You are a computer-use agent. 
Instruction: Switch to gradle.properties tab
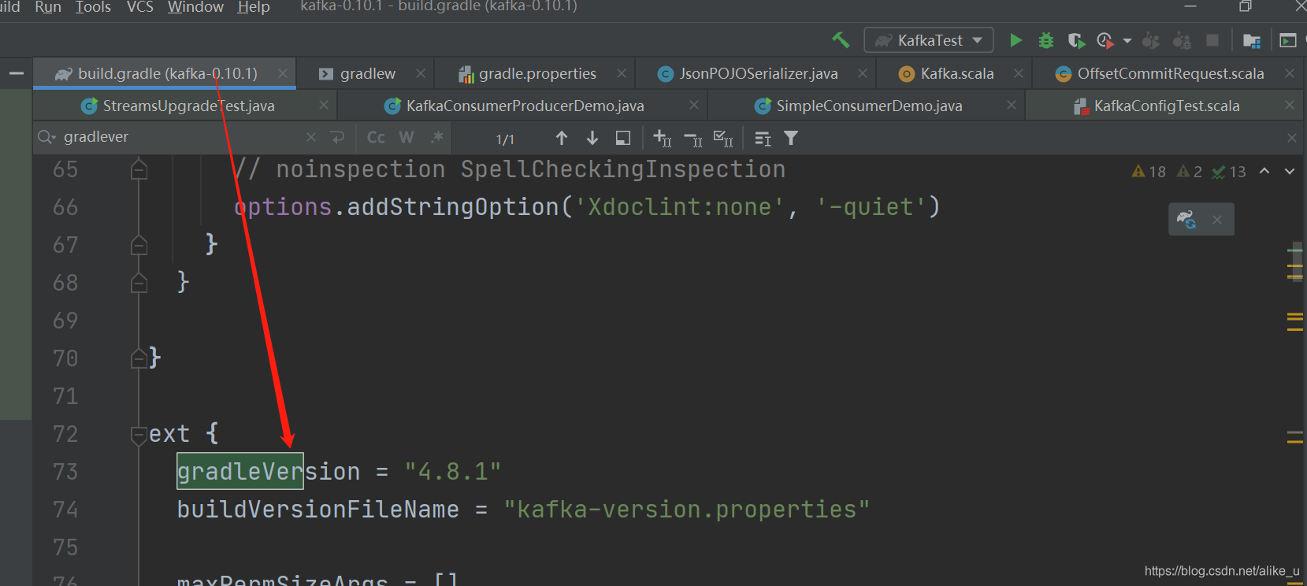537,73
